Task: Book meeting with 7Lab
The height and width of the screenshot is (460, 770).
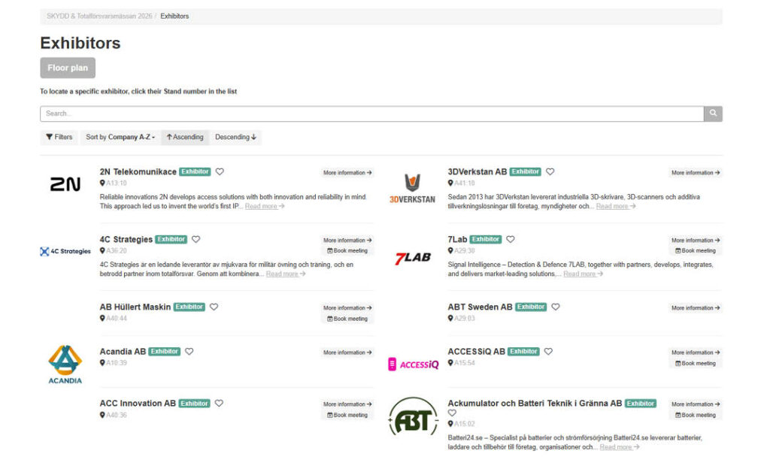Action: pyautogui.click(x=696, y=251)
